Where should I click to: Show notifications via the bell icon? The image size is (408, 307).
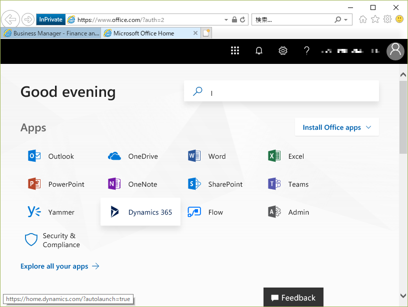(x=259, y=50)
